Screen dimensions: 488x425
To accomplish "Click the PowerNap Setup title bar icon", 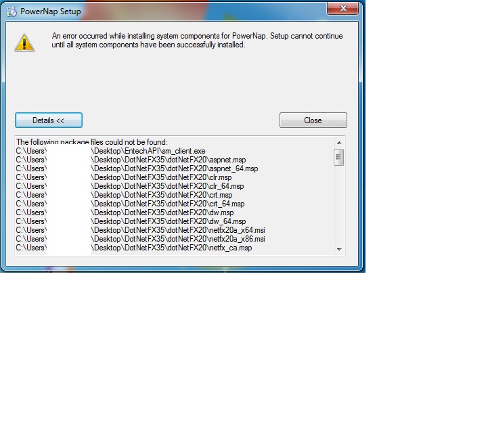I will [12, 12].
